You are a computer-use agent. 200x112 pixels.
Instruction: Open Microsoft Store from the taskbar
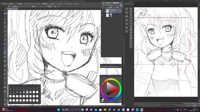tap(100, 110)
